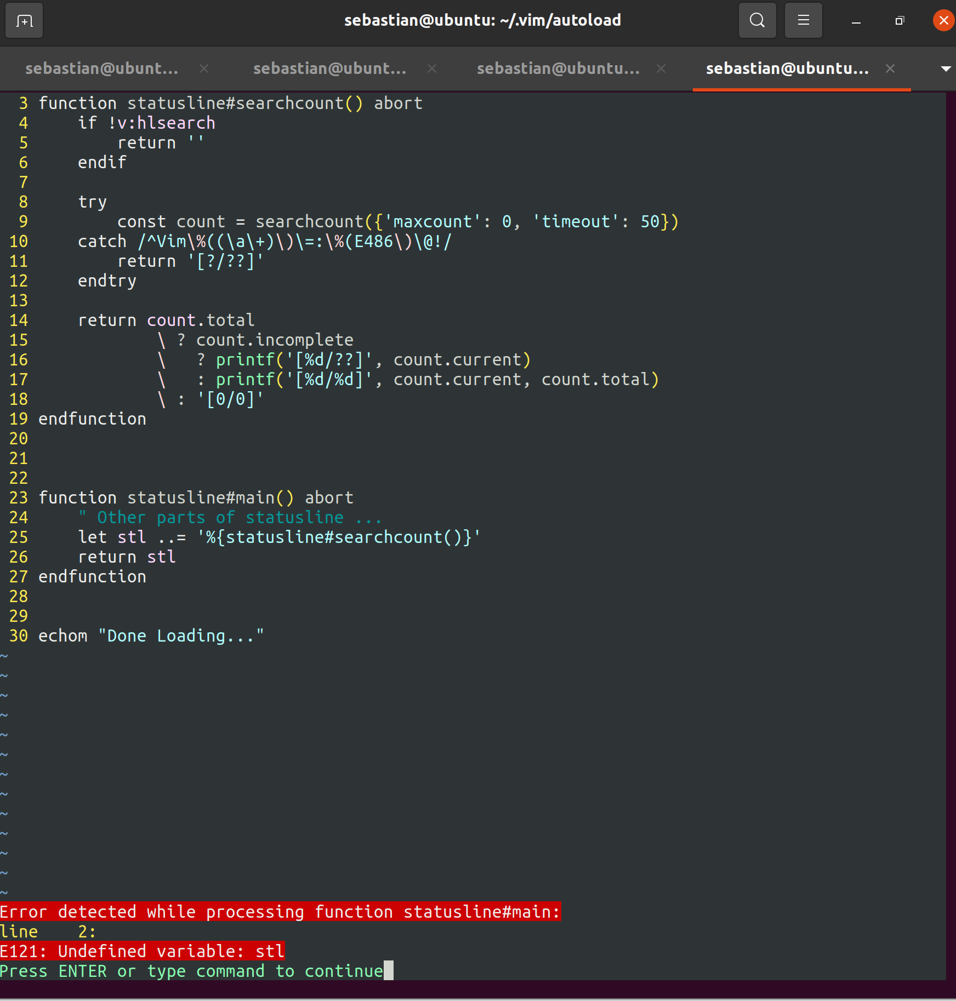Open a new terminal tab
The image size is (956, 1001).
(24, 21)
